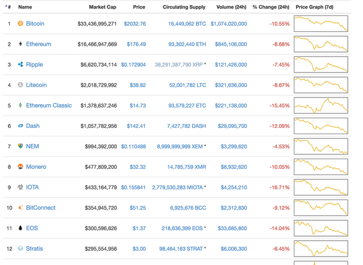Open the BitConnect name link

(x=41, y=207)
